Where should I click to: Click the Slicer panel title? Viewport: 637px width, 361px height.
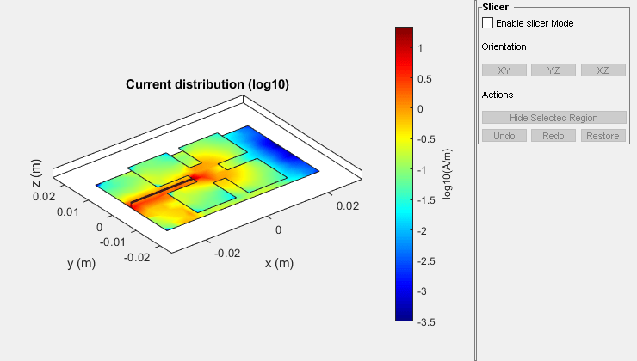click(498, 7)
